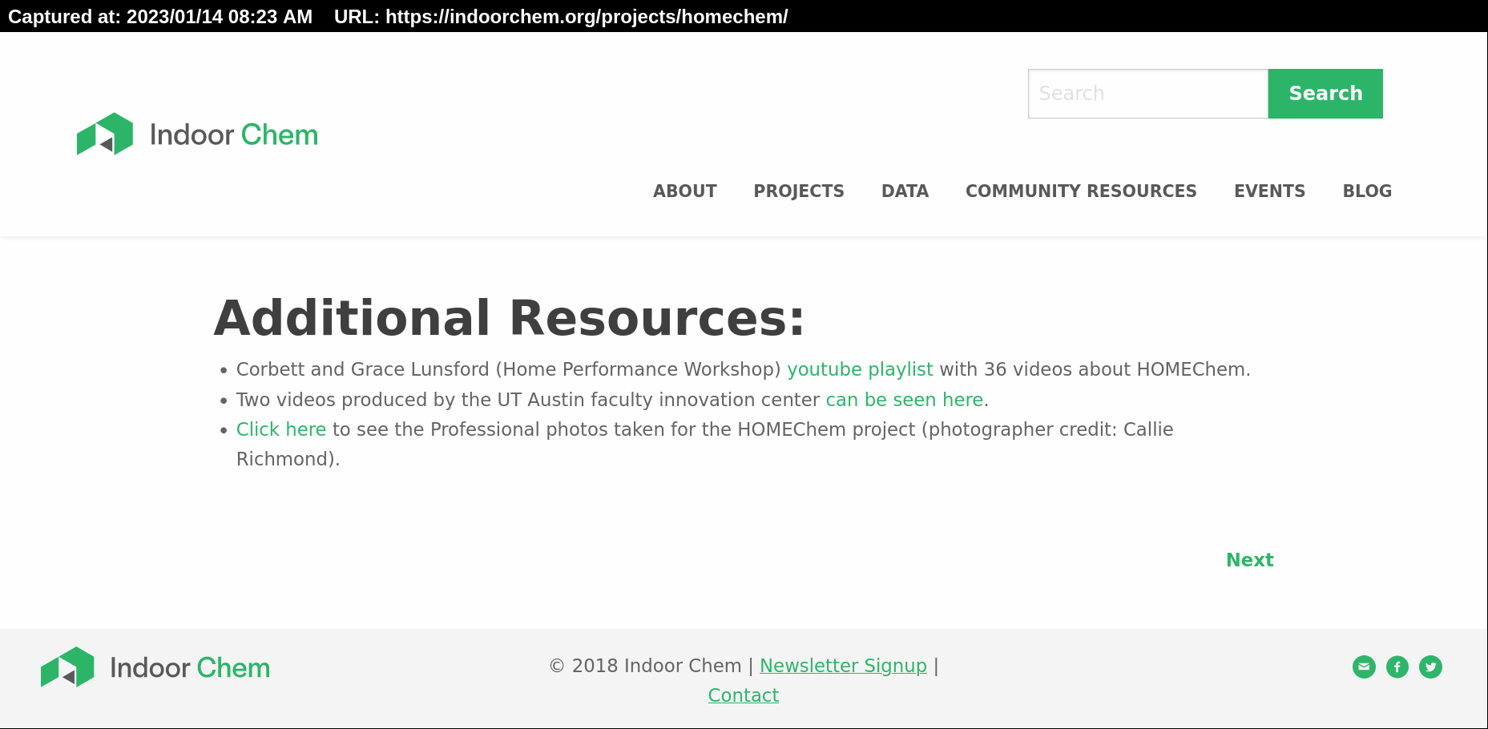Open the Facebook icon in footer
Image resolution: width=1488 pixels, height=729 pixels.
(x=1397, y=667)
